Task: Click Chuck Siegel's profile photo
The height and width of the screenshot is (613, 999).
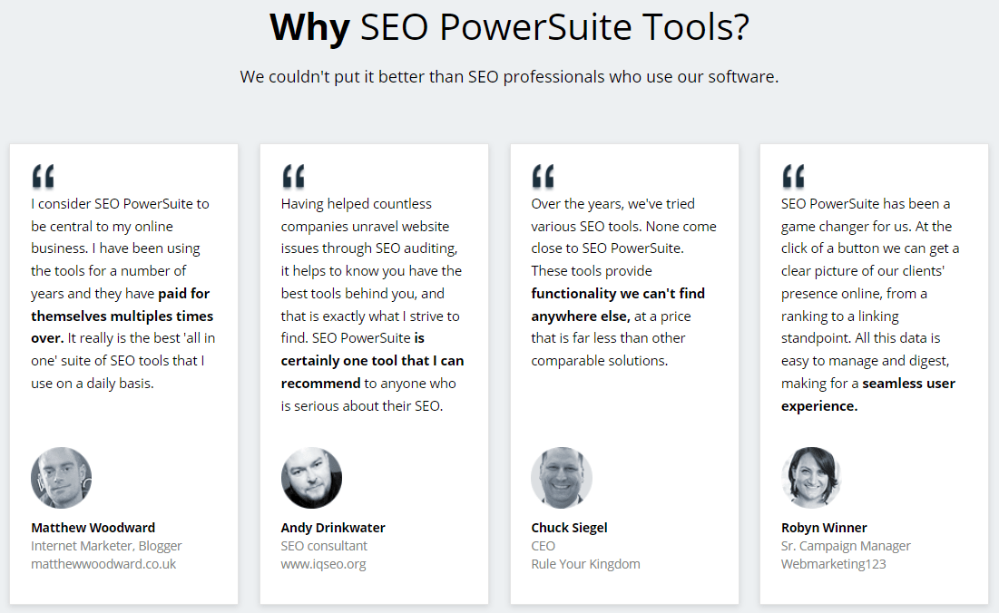Action: click(x=562, y=477)
